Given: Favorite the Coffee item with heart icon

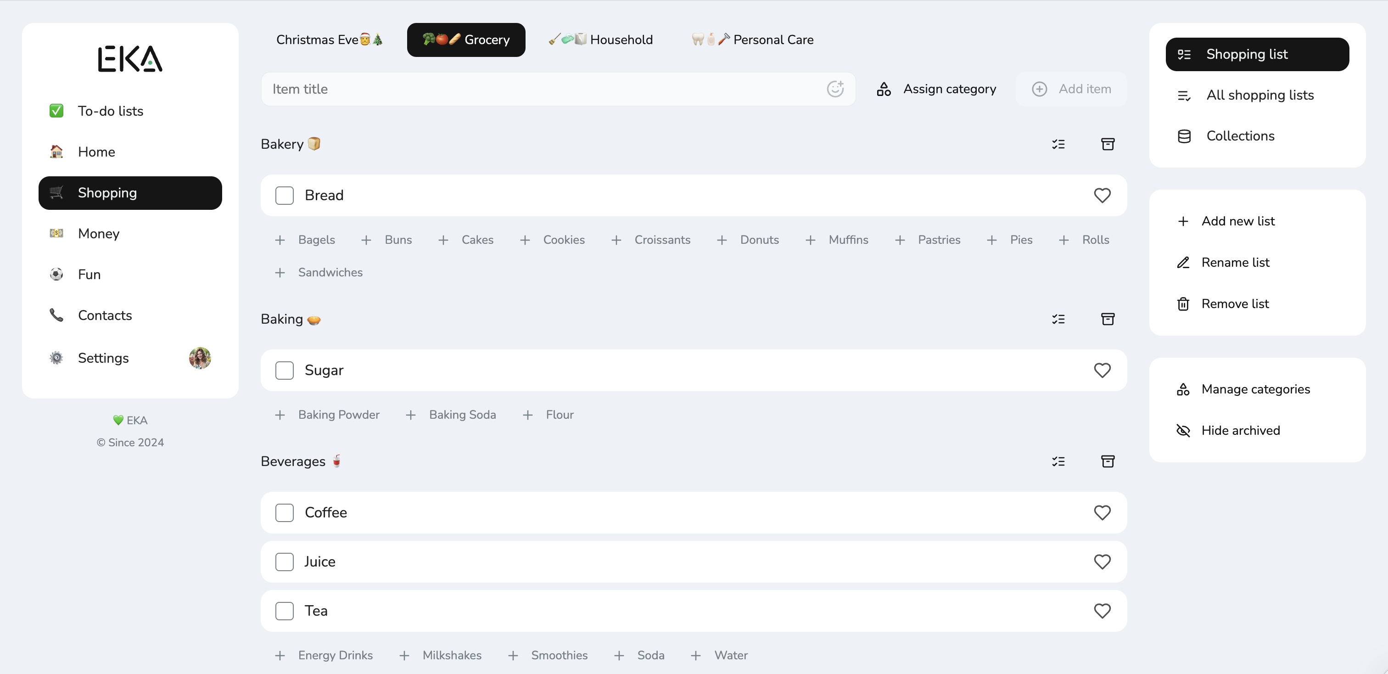Looking at the screenshot, I should [1103, 512].
